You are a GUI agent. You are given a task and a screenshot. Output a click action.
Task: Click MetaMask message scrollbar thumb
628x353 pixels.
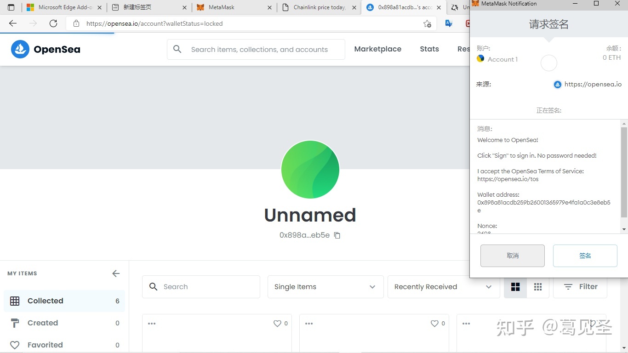coord(624,172)
